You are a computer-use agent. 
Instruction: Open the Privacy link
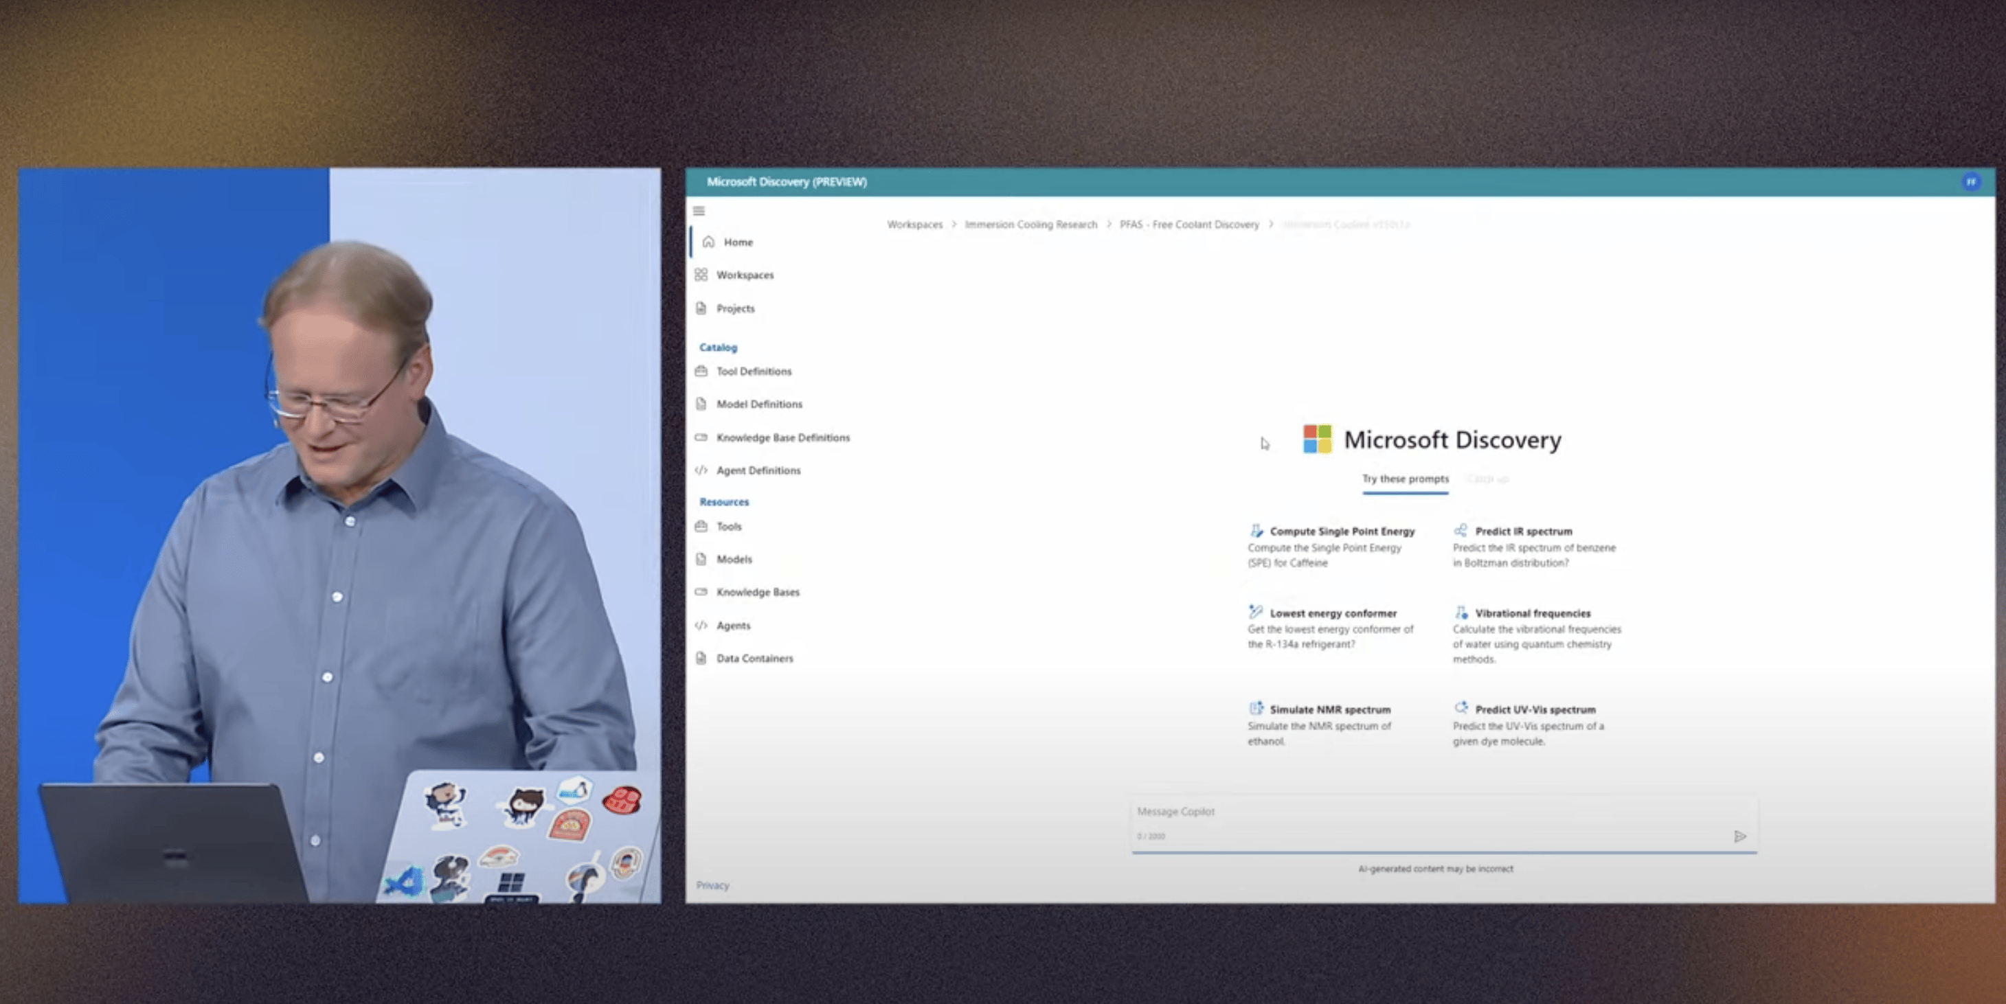[x=712, y=885]
